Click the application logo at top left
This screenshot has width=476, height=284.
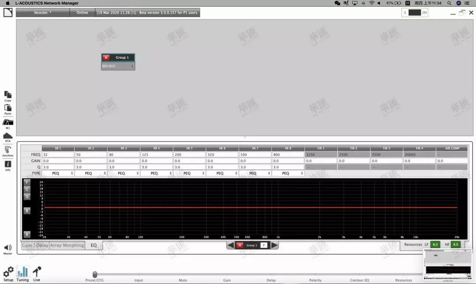8,12
